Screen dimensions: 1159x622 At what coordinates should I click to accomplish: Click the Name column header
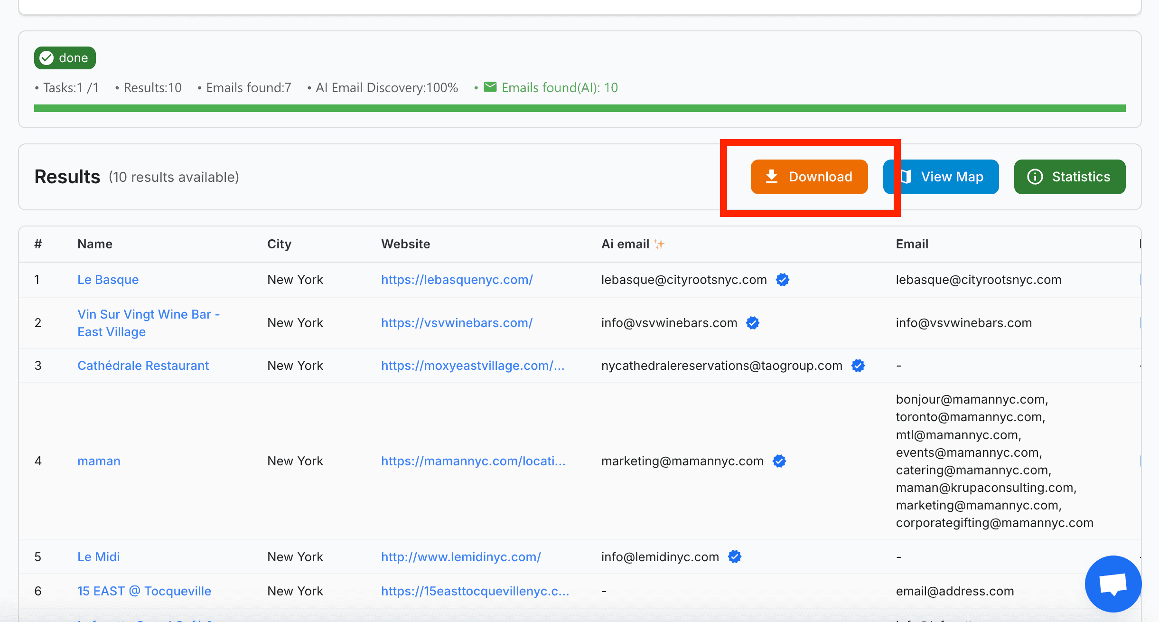pos(95,244)
